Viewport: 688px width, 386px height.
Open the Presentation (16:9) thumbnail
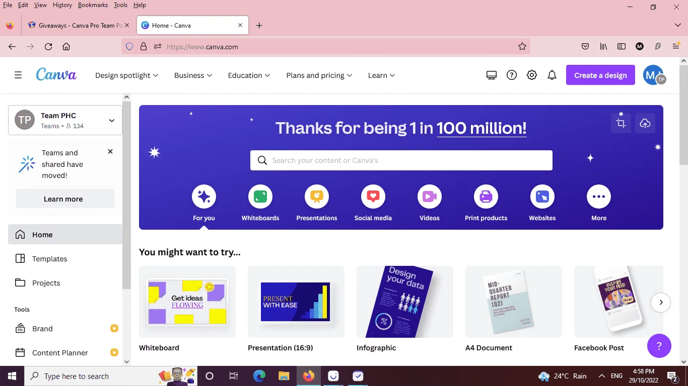point(296,302)
